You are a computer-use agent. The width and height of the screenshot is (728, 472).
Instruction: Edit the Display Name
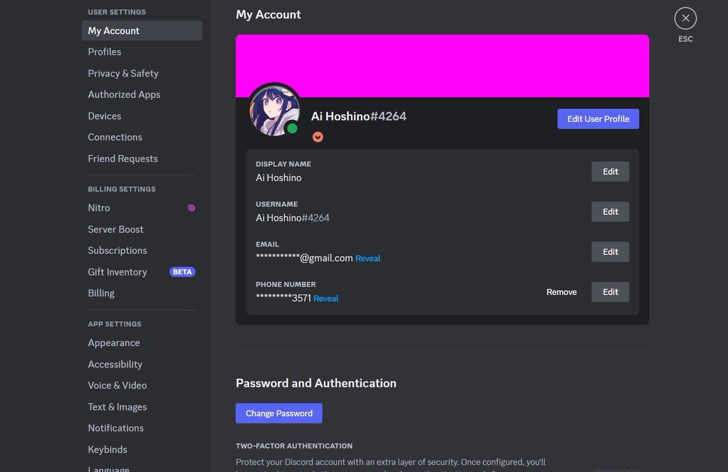pyautogui.click(x=610, y=172)
